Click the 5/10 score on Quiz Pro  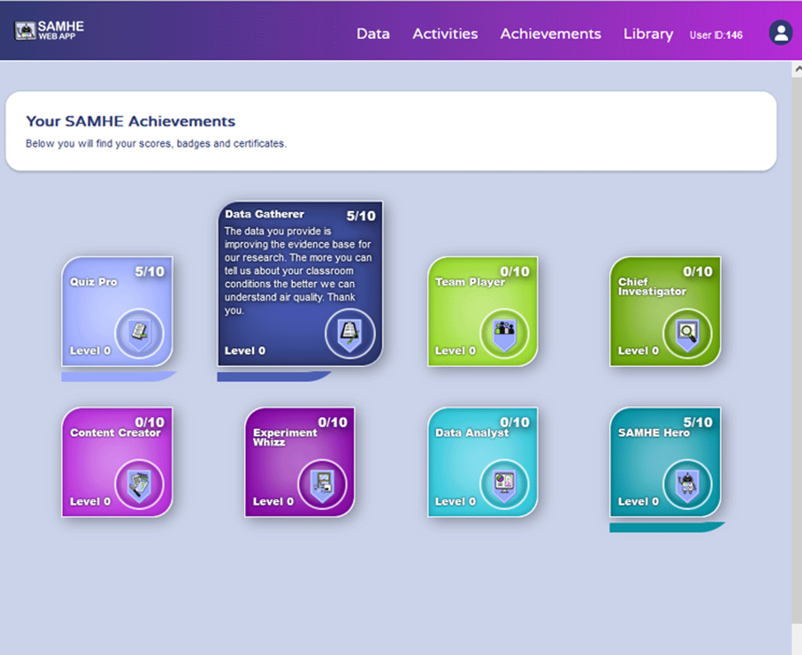[150, 271]
